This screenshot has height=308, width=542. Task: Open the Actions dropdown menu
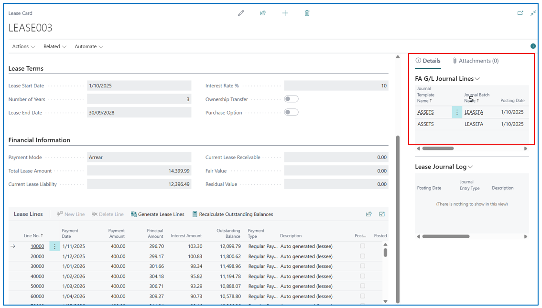coord(23,46)
